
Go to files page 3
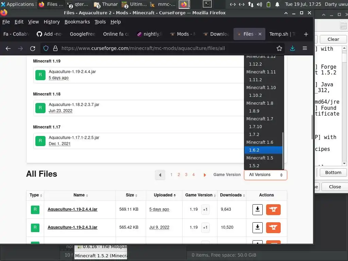tap(186, 175)
